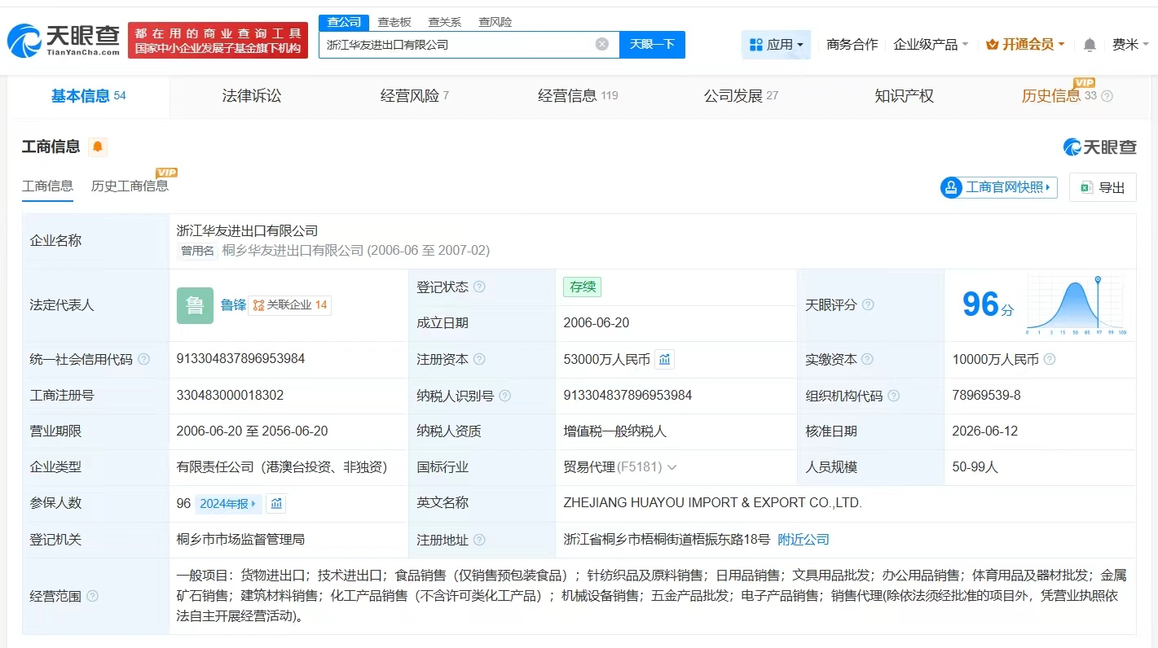Open the 费米 user account menu
Image resolution: width=1158 pixels, height=648 pixels.
(x=1130, y=45)
